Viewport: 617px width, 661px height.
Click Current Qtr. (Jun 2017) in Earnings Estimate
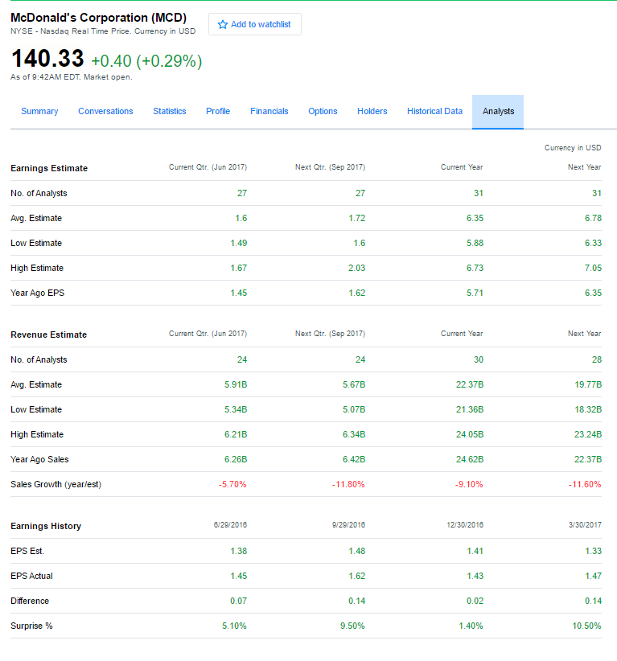[208, 167]
